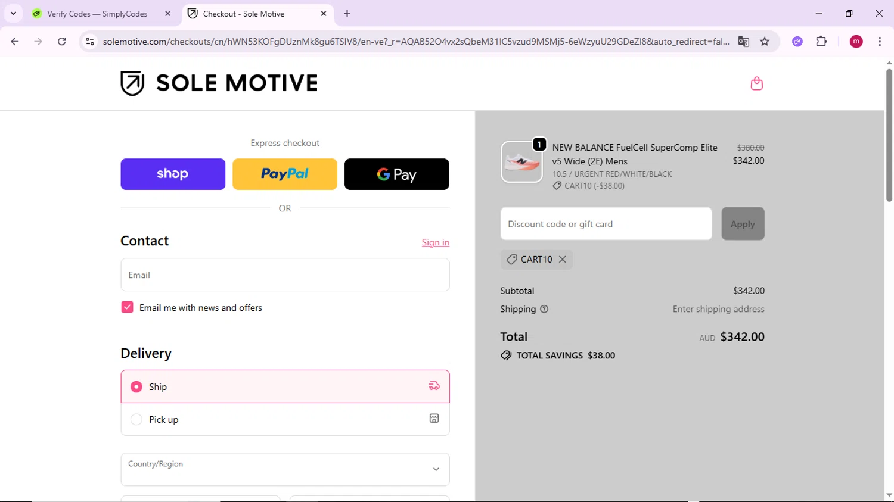
Task: Click the browser forward arrow
Action: [x=38, y=42]
